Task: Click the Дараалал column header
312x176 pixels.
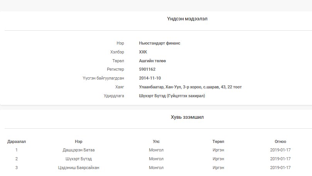Action: pos(17,141)
